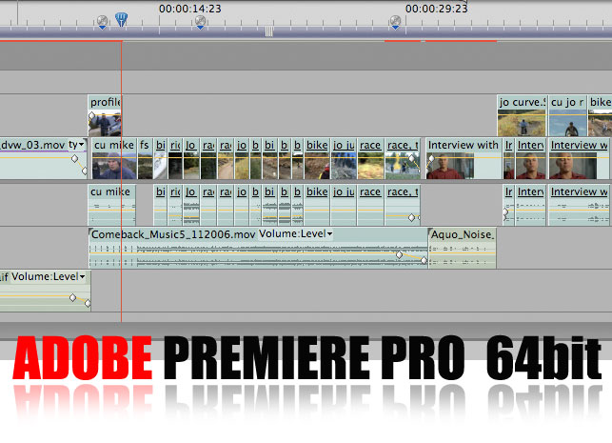Image resolution: width=612 pixels, height=443 pixels.
Task: Select the Interview w clip with man thumbnail
Action: click(580, 158)
